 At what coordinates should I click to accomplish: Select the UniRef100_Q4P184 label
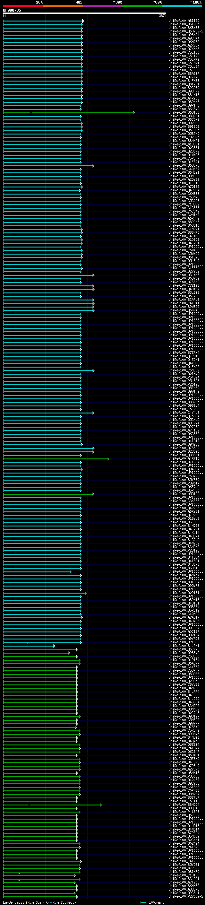[184, 660]
